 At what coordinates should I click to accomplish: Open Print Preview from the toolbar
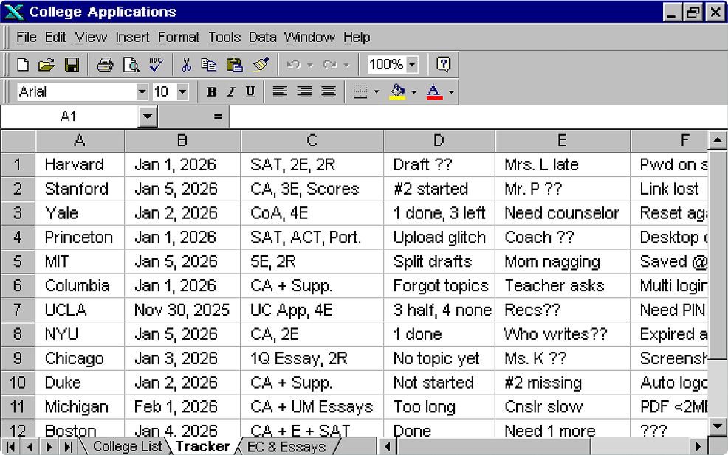pos(131,65)
